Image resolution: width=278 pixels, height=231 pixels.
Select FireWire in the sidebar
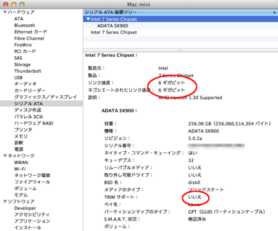click(x=23, y=45)
